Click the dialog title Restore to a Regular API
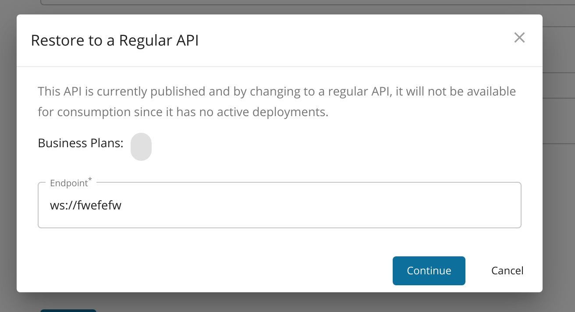Image resolution: width=575 pixels, height=312 pixels. [114, 40]
